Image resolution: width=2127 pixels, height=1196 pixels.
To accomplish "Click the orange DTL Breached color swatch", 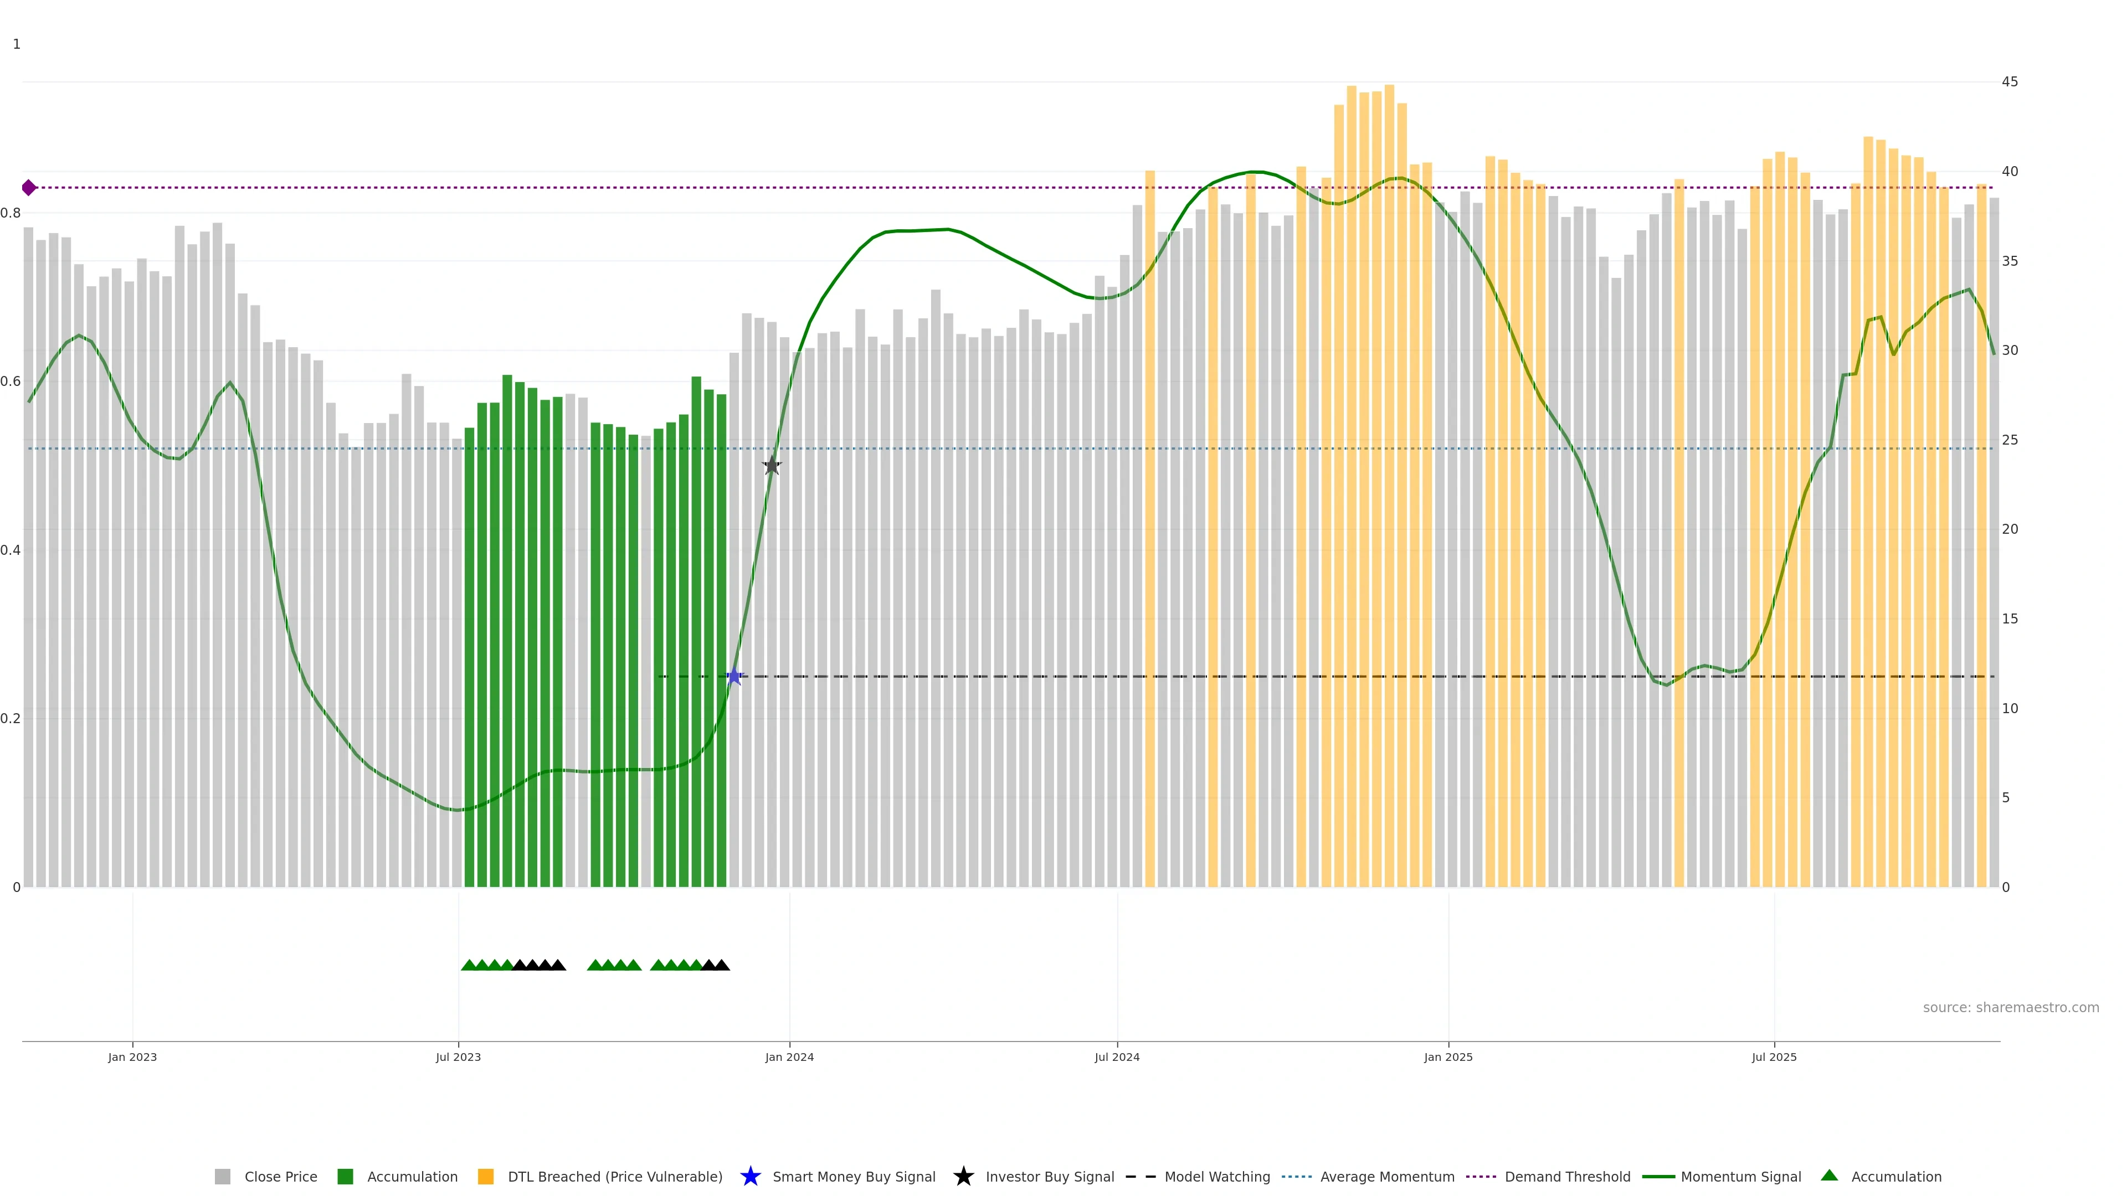I will (x=486, y=1176).
